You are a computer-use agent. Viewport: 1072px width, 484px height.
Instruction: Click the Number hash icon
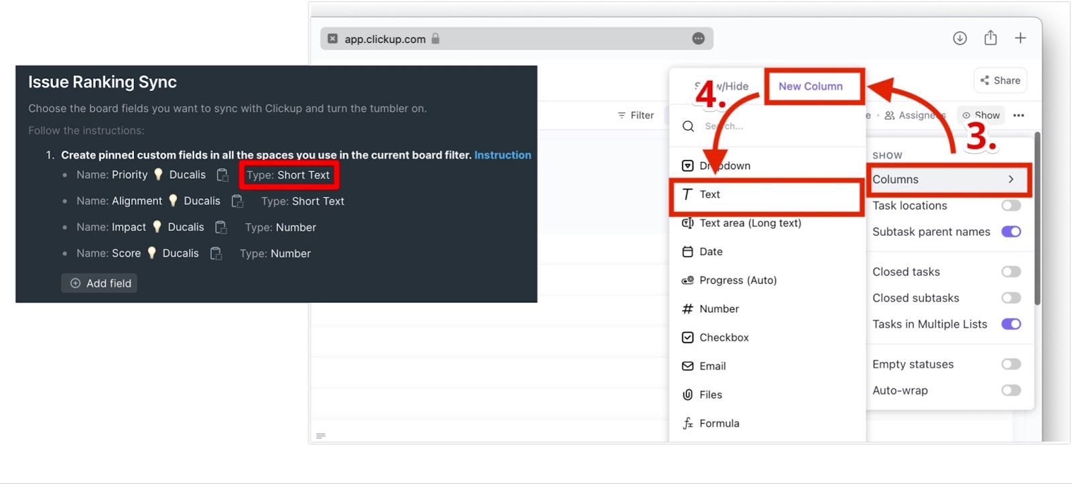click(687, 309)
